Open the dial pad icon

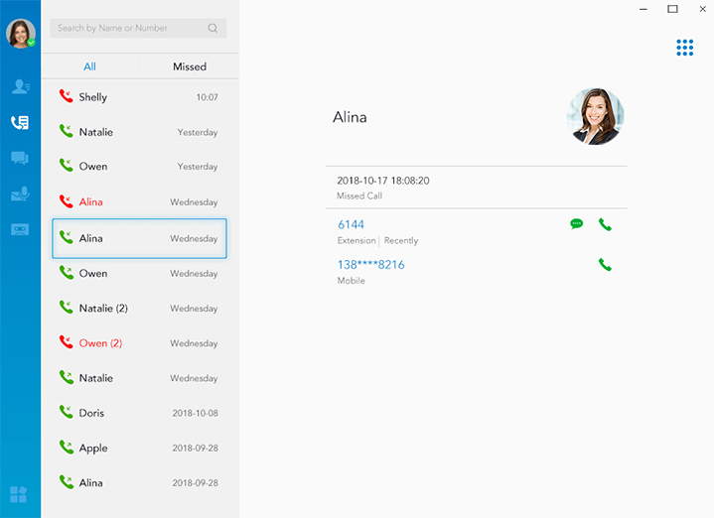tap(684, 48)
